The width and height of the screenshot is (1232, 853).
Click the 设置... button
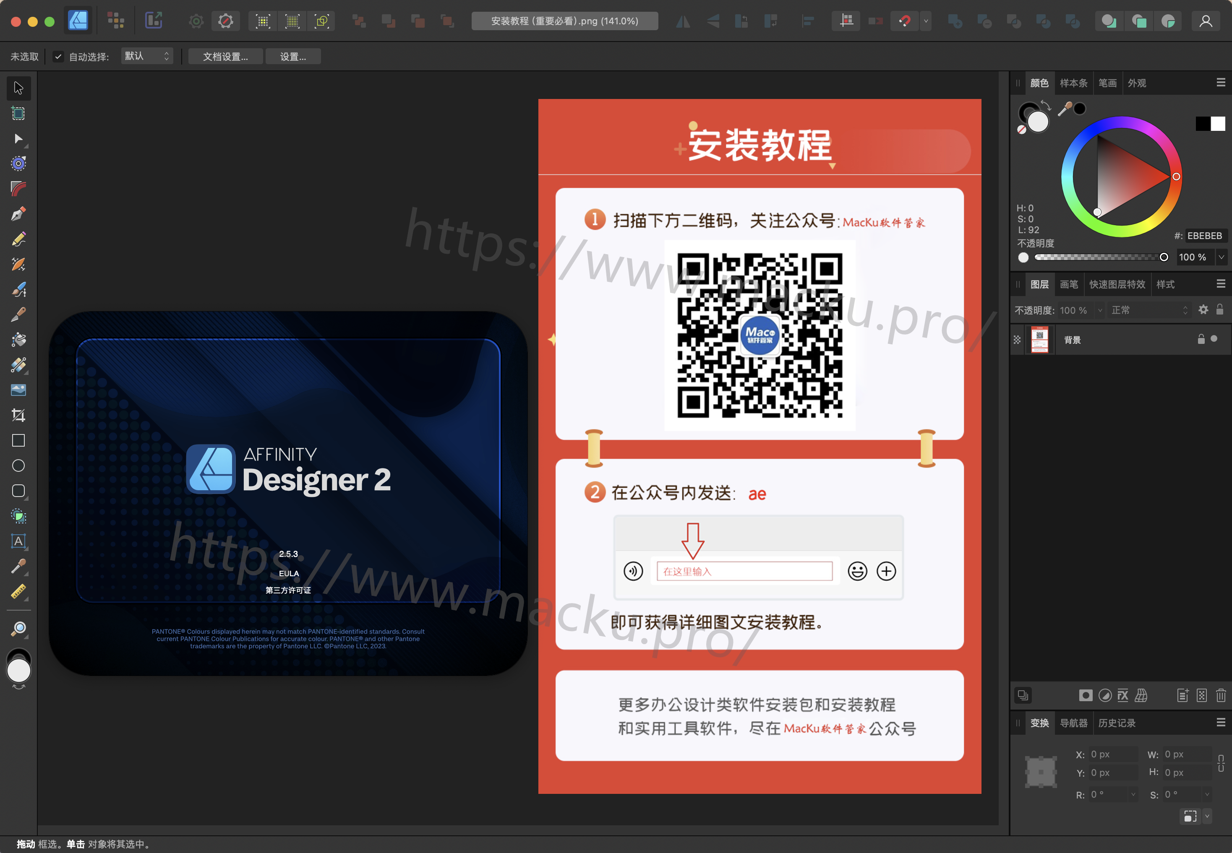click(x=293, y=57)
